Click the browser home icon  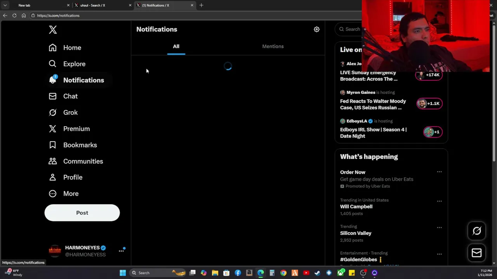coord(24,15)
